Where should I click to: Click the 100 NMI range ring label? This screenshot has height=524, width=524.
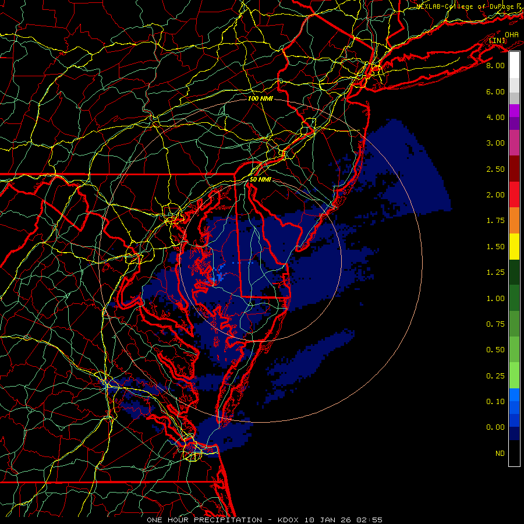260,98
